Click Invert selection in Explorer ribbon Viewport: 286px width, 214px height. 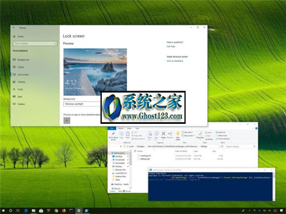223,139
